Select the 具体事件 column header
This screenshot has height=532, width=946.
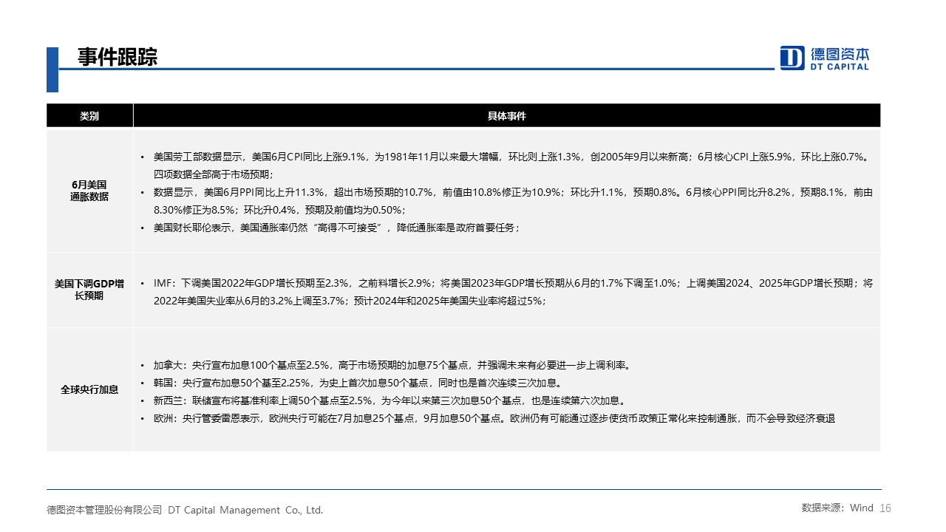coord(507,116)
